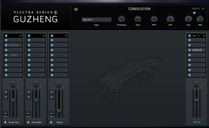Screen dimensions: 209x128
Task: Click Room pan knob
Action: click(x=59, y=84)
